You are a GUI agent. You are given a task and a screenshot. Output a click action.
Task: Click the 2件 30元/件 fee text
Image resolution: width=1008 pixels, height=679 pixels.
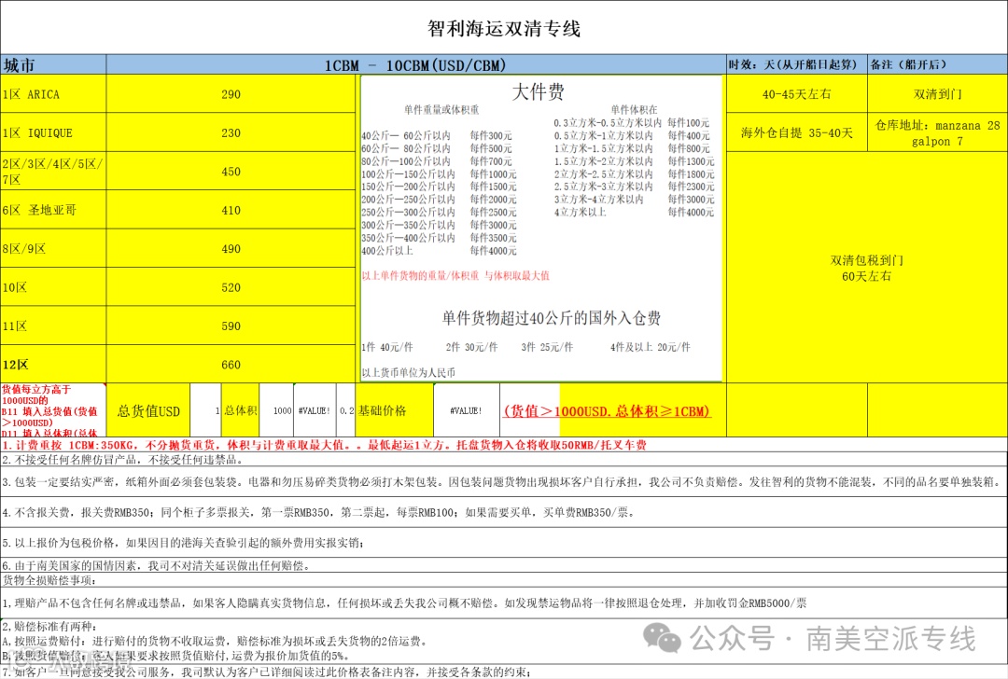coord(471,347)
